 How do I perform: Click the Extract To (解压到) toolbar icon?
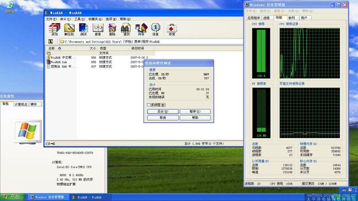tap(69, 29)
